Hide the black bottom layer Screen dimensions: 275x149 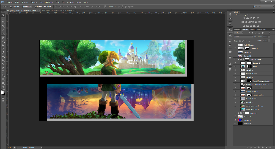coord(235,124)
